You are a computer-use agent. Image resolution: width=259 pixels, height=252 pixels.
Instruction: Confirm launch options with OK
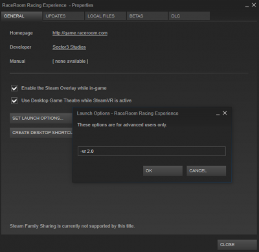(x=163, y=171)
